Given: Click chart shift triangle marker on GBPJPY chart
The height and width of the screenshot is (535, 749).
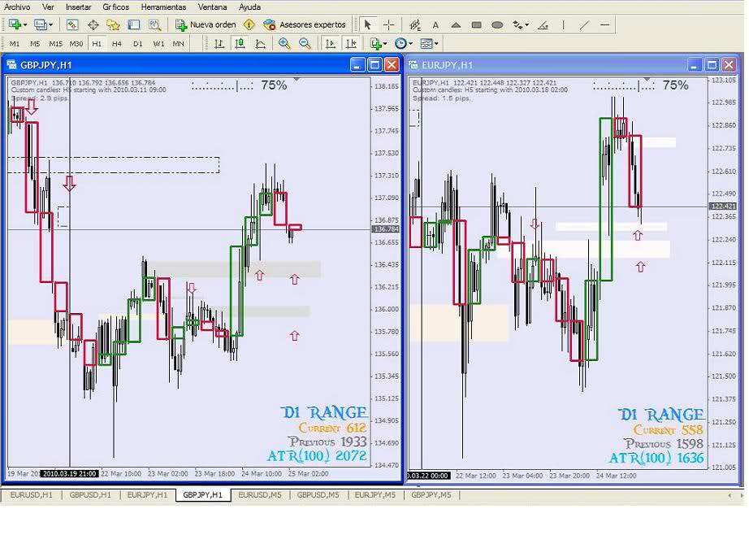Looking at the screenshot, I should click(297, 79).
